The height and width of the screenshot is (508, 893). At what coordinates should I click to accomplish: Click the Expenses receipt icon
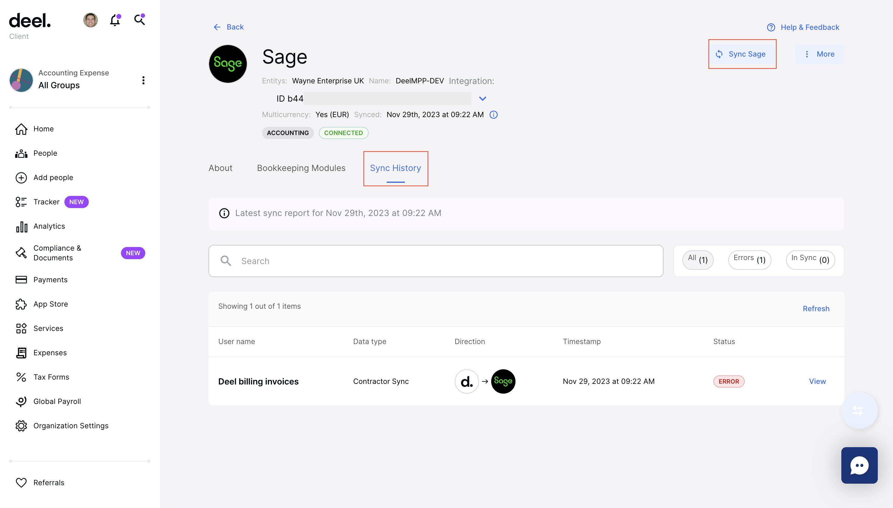click(x=21, y=353)
